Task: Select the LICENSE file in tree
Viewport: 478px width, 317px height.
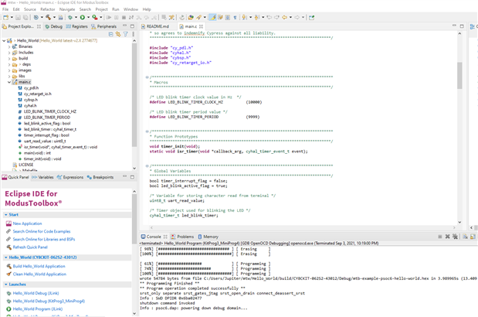Action: click(x=25, y=165)
